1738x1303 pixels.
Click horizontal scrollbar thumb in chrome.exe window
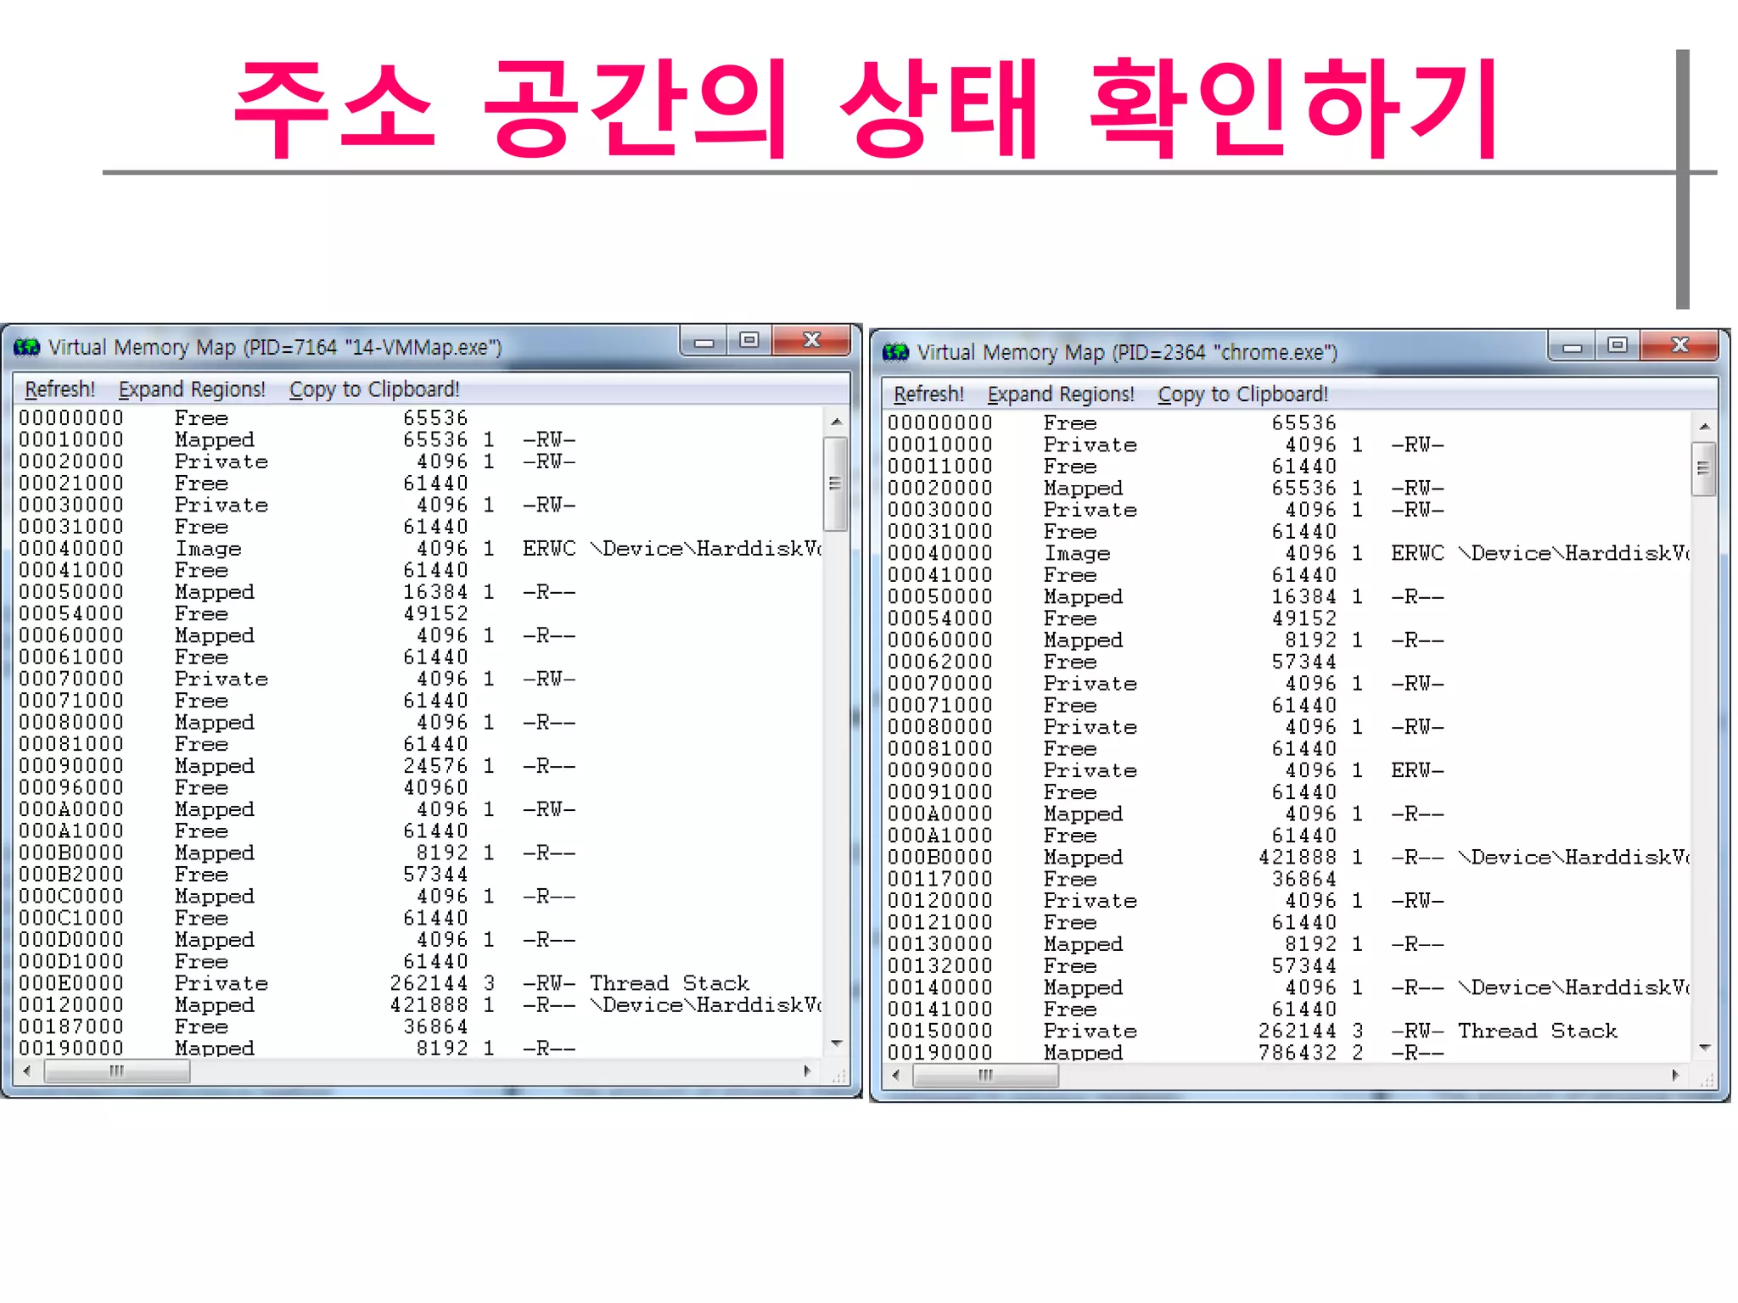985,1076
